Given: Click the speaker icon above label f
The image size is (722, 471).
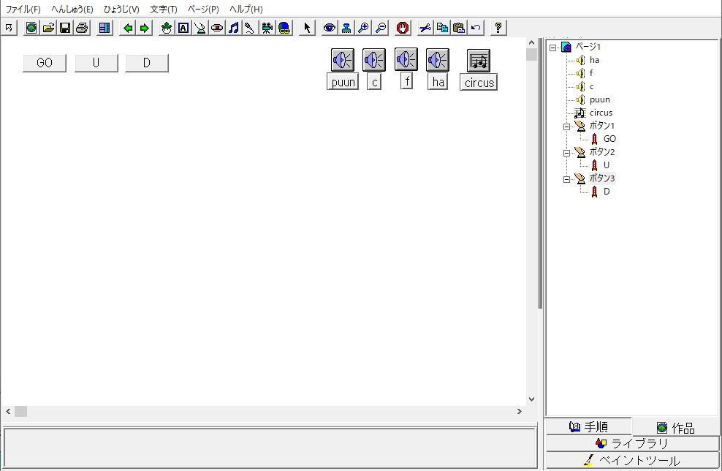Looking at the screenshot, I should pos(406,59).
